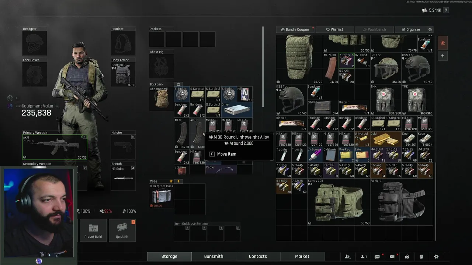Select the Chapman Mil backpack item
This screenshot has height=265, width=472.
click(162, 99)
